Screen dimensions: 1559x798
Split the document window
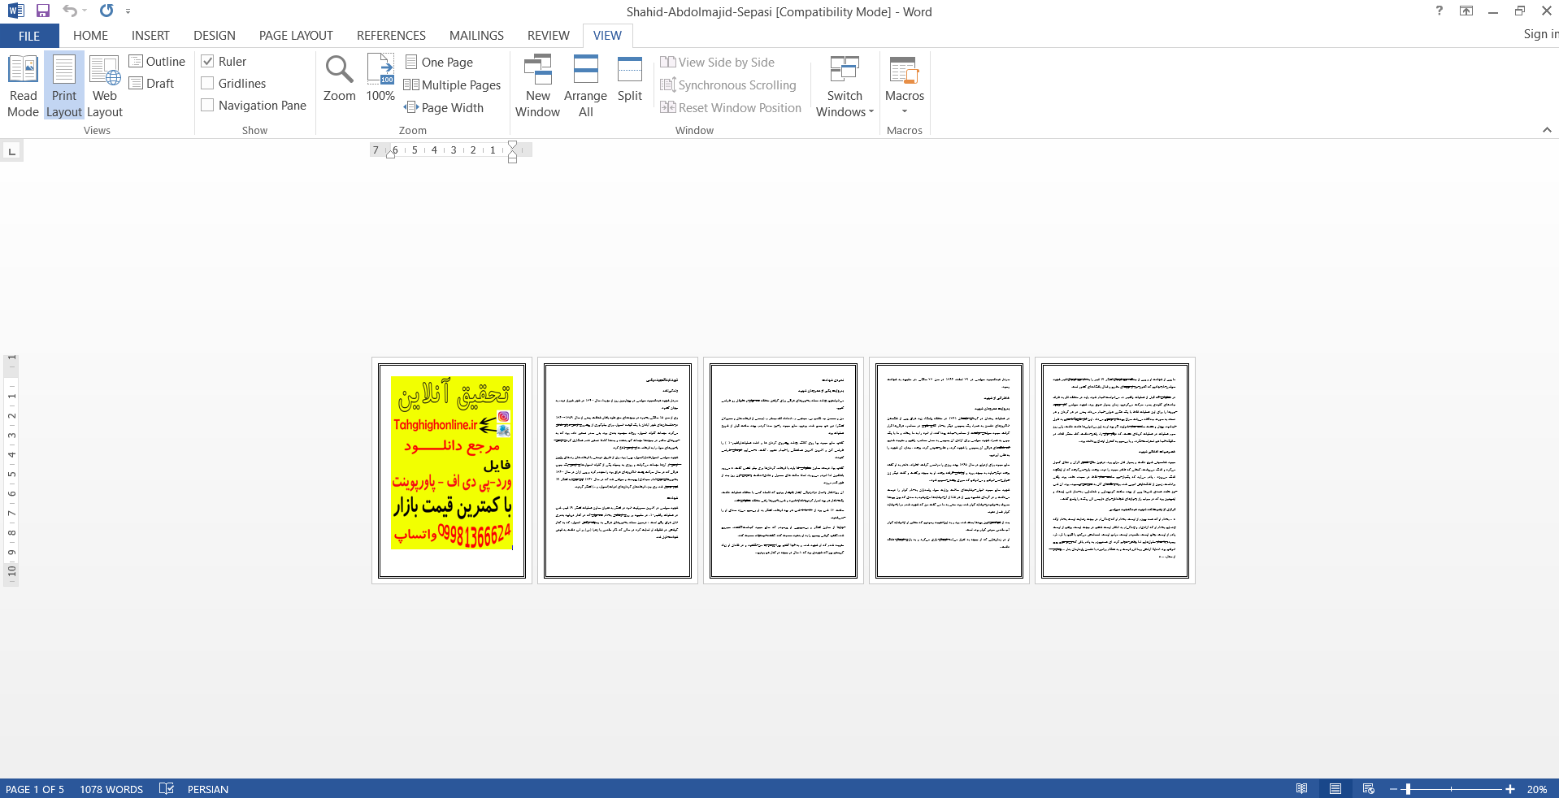pos(630,79)
